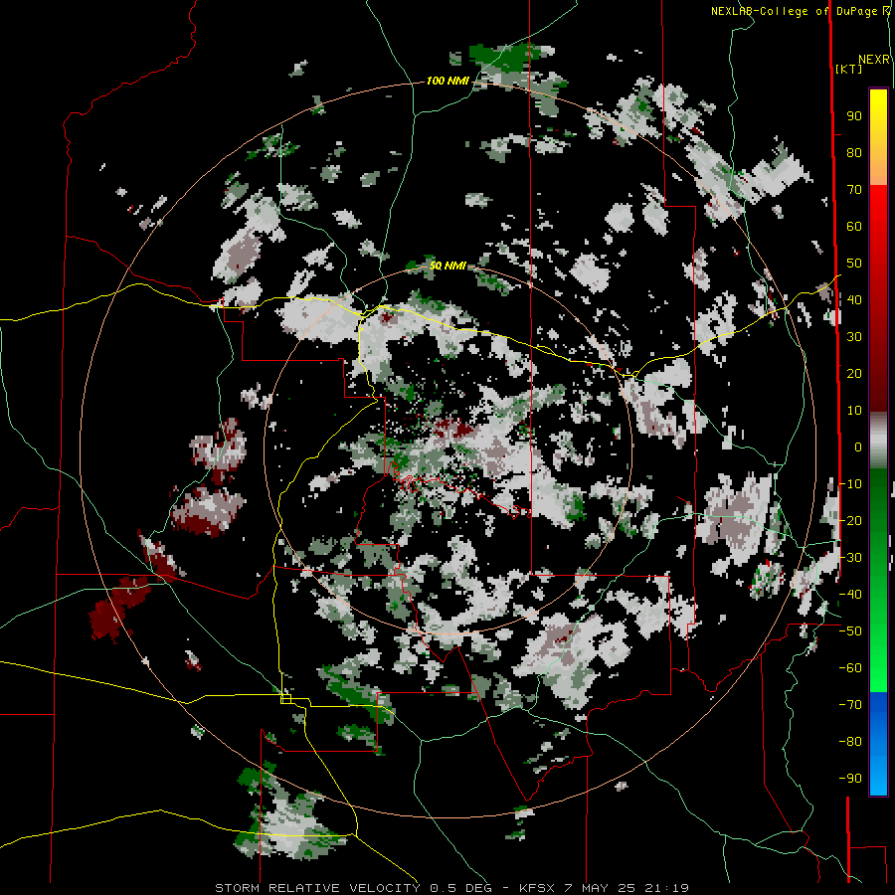
Task: Click the positive "50" scale value
Action: pos(854,264)
